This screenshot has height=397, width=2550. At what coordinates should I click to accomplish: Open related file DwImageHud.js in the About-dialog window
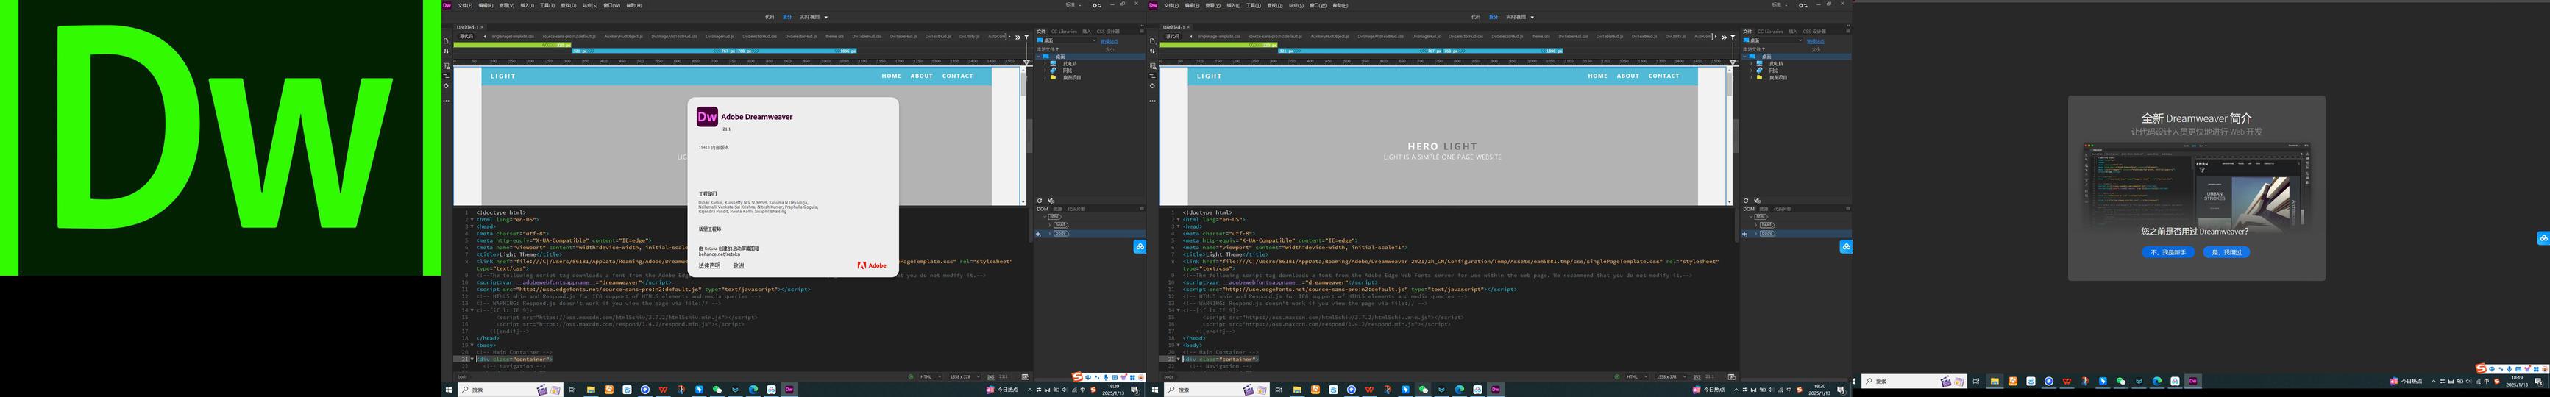(720, 37)
